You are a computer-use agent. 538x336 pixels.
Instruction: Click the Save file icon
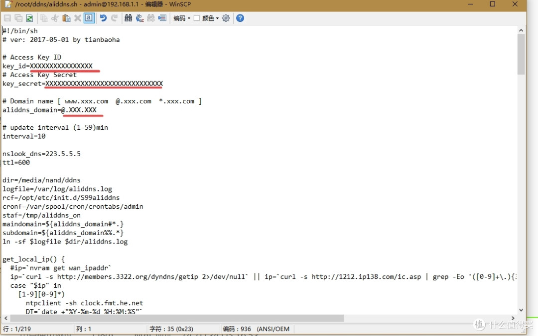point(7,18)
